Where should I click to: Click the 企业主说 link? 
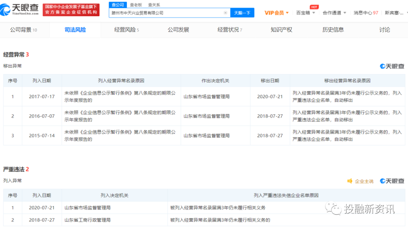click(x=363, y=181)
